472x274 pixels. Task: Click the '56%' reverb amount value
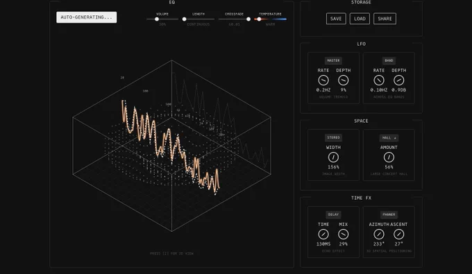[x=389, y=167]
